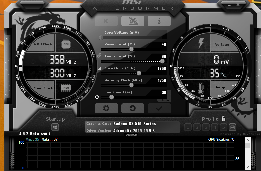261x171 pixels.
Task: Click the thermometer temperature icon
Action: coord(201,88)
